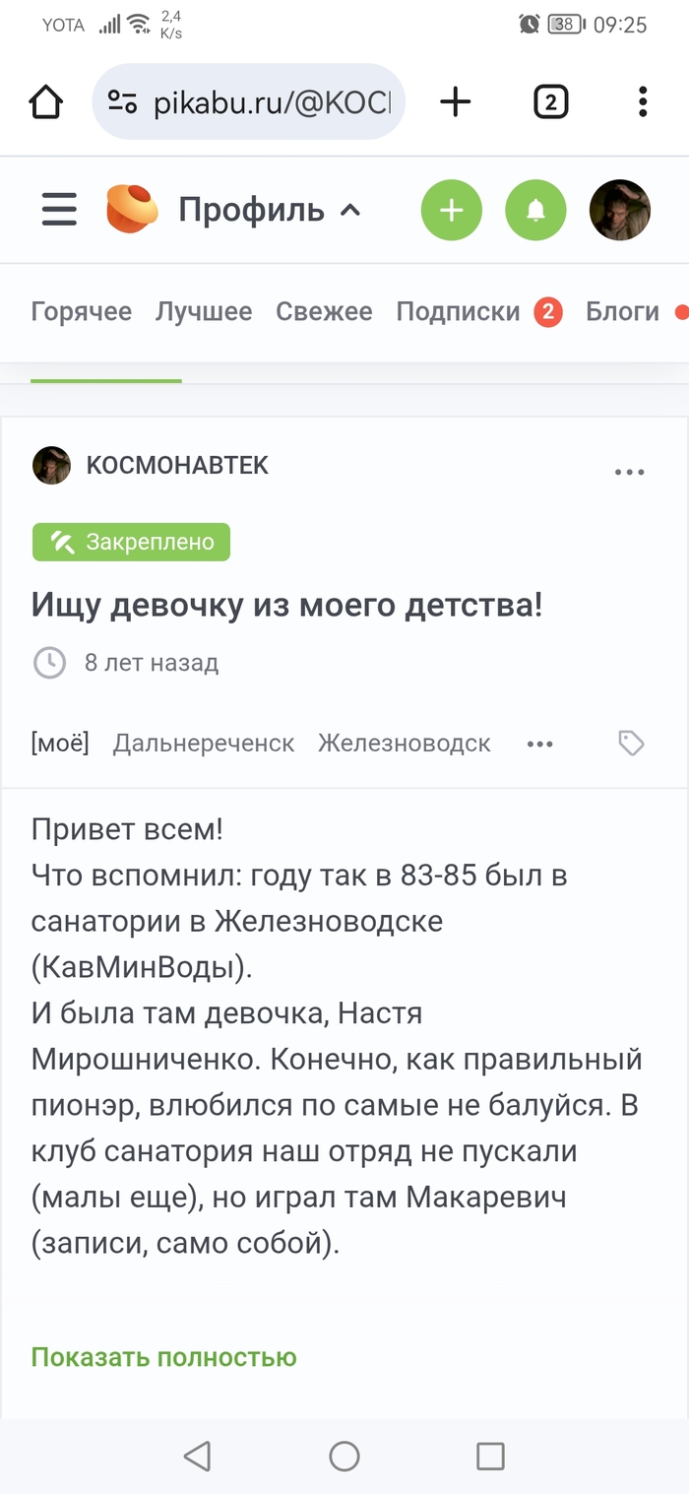Open the browser overflow menu
The height and width of the screenshot is (1494, 689).
point(643,101)
